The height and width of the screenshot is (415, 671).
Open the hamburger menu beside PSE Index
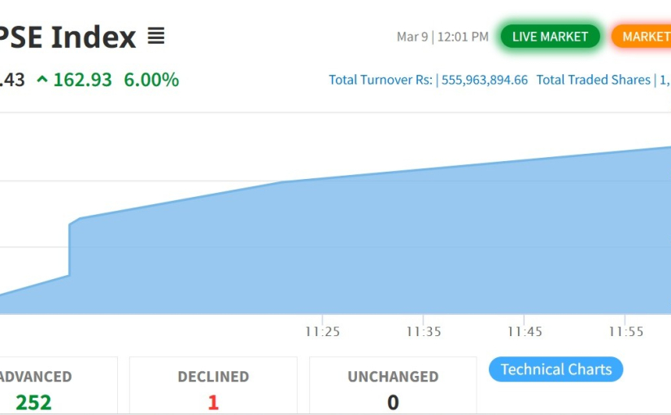tap(155, 36)
